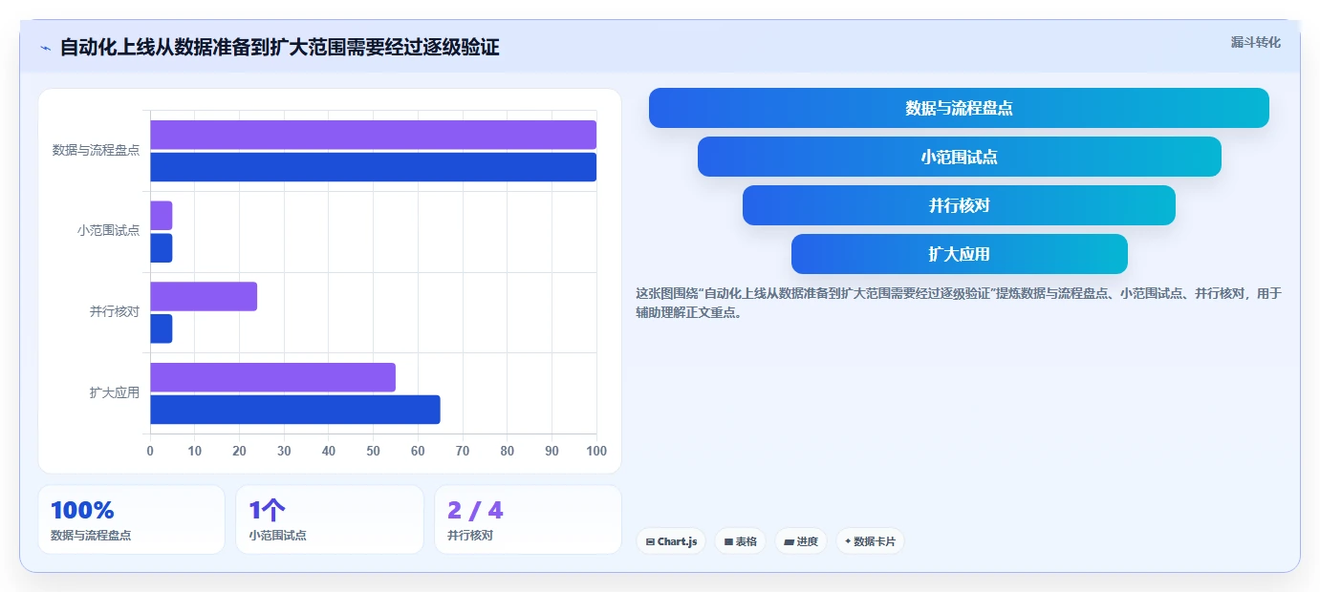1320x592 pixels.
Task: Select the 小范围试点 funnel step
Action: (959, 157)
